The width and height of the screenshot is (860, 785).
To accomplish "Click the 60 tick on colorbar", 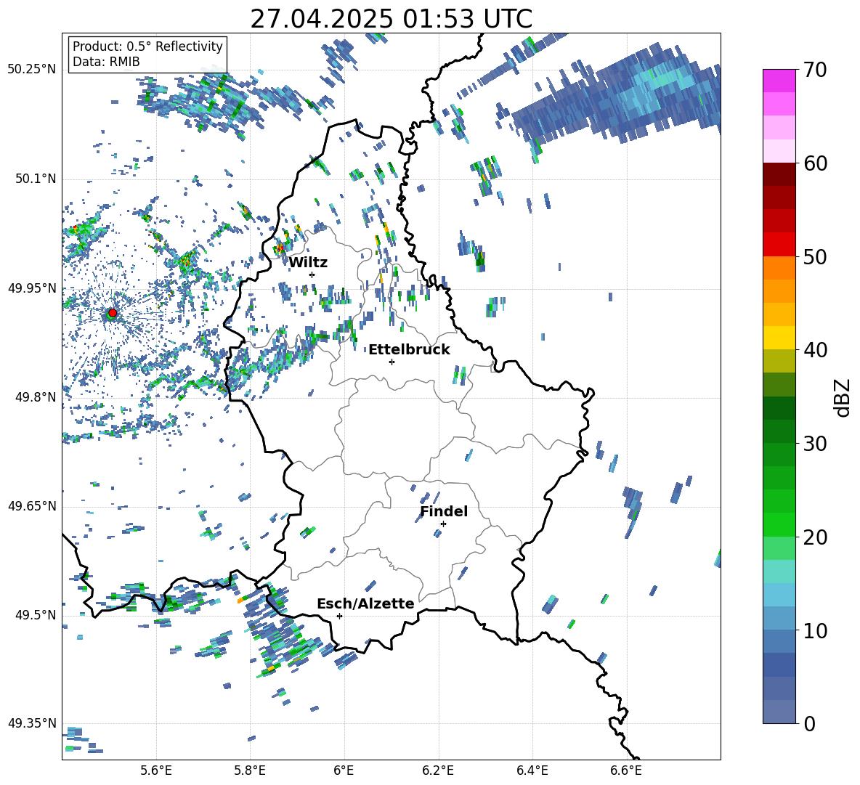I will pos(815,163).
